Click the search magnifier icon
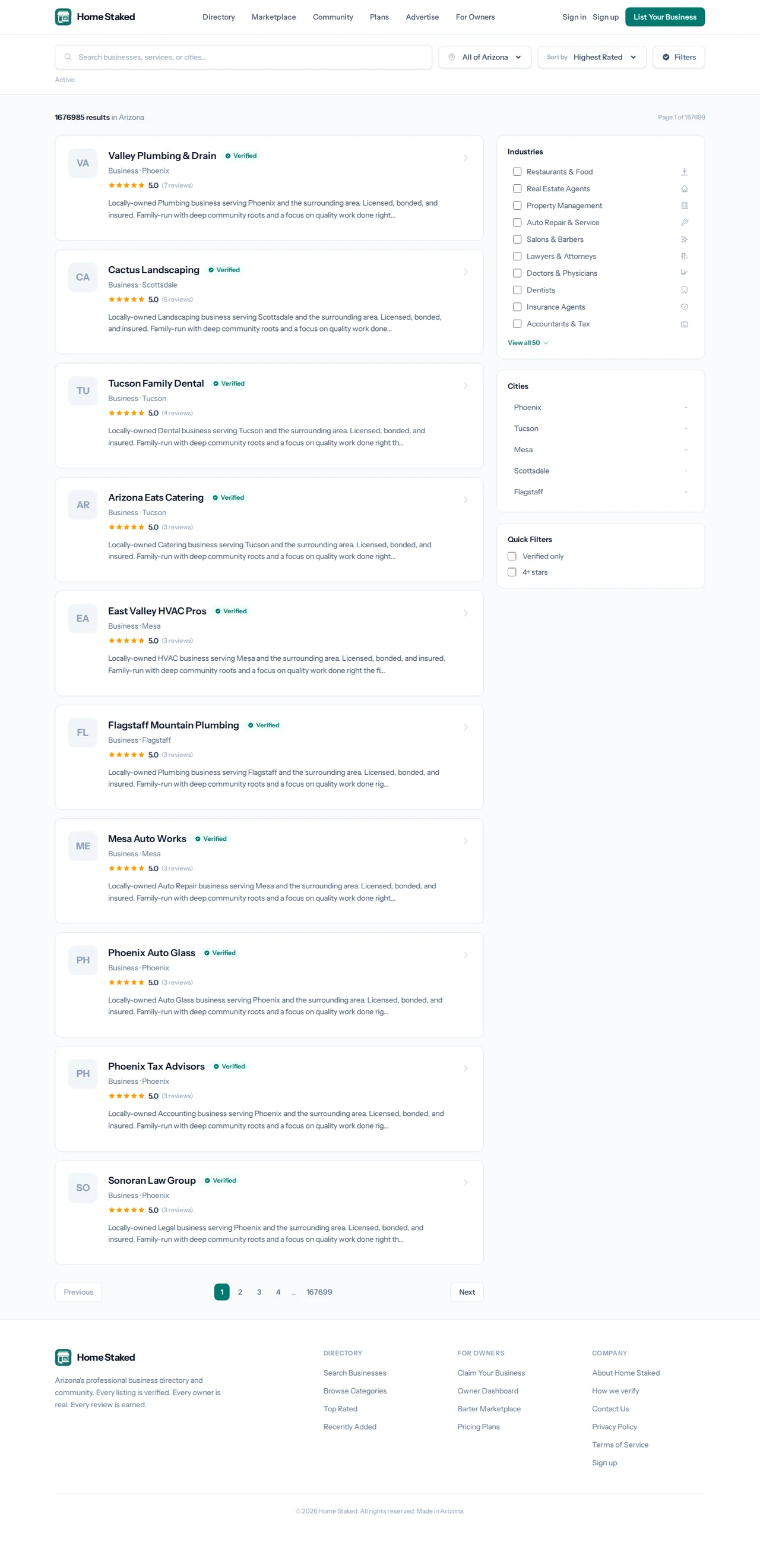This screenshot has width=760, height=1545. click(68, 57)
